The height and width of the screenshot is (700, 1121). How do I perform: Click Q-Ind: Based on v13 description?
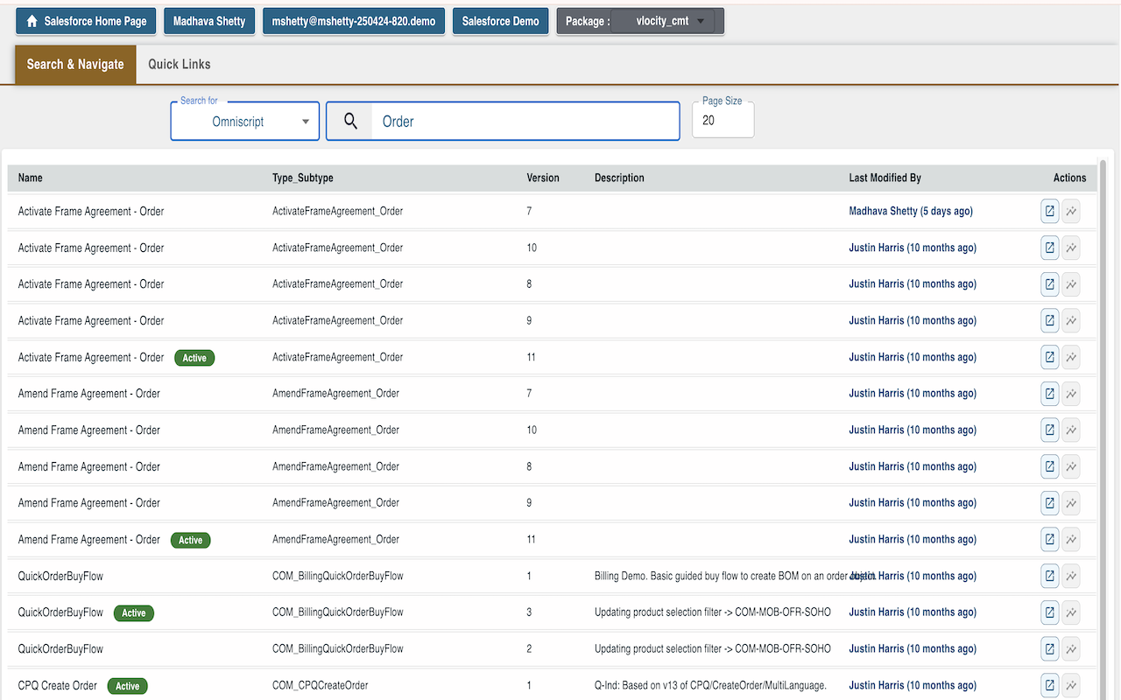point(710,685)
